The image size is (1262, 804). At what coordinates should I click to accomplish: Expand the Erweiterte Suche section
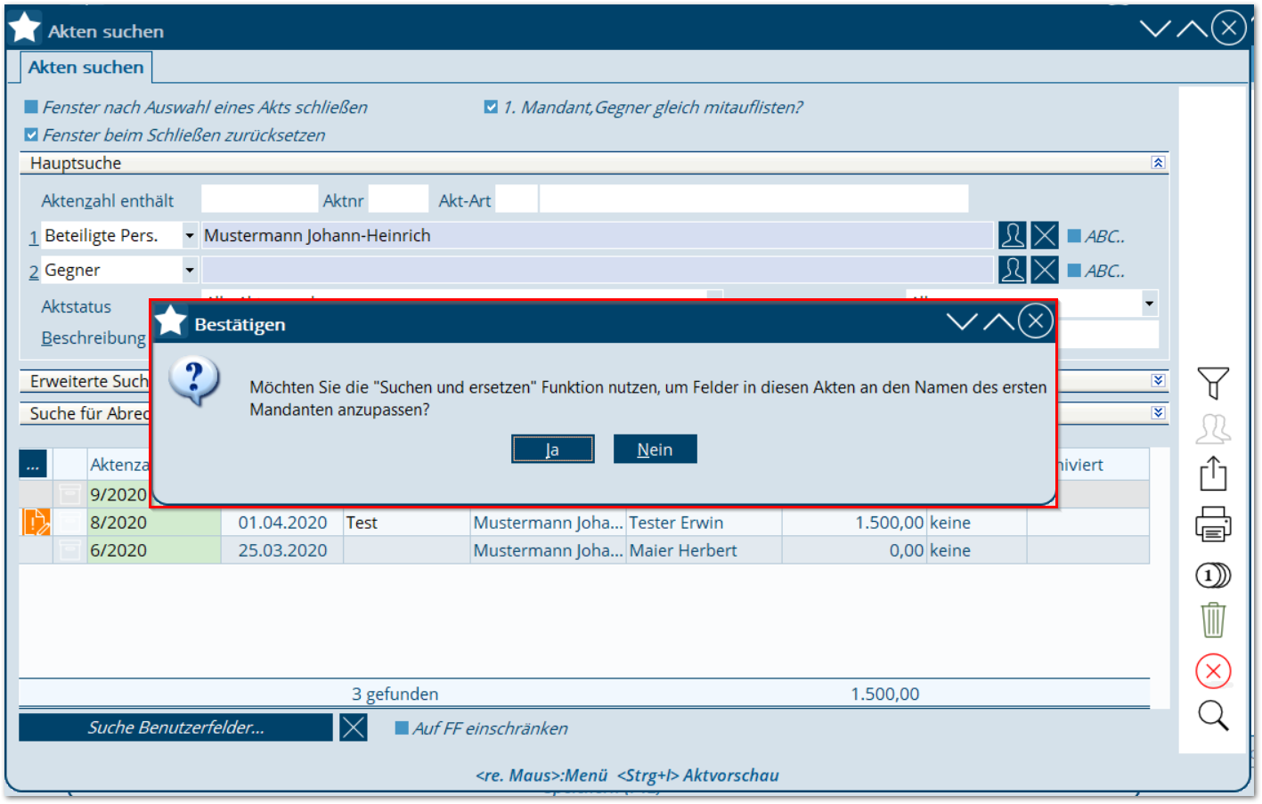click(x=1158, y=380)
